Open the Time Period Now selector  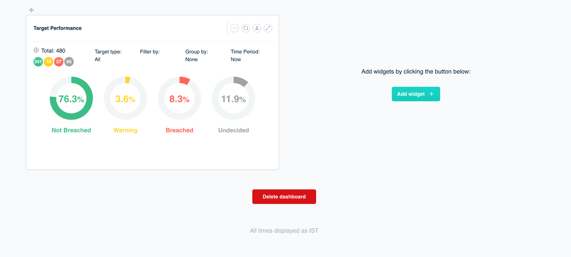(245, 56)
